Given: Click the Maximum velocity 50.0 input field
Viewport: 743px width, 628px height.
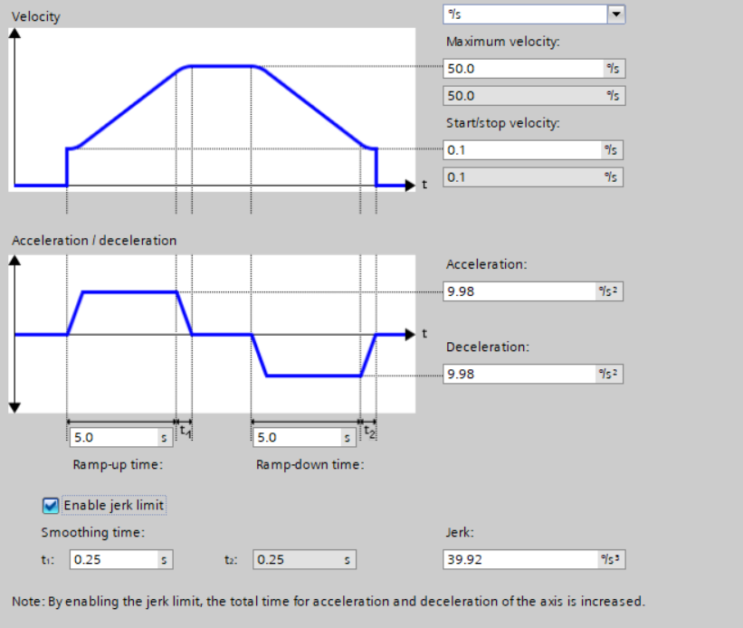Looking at the screenshot, I should (x=534, y=69).
